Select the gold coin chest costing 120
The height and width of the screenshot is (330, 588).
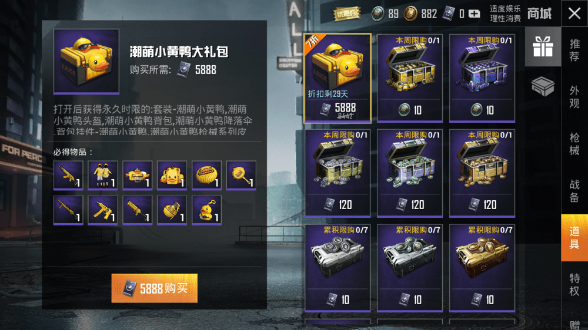(482, 173)
